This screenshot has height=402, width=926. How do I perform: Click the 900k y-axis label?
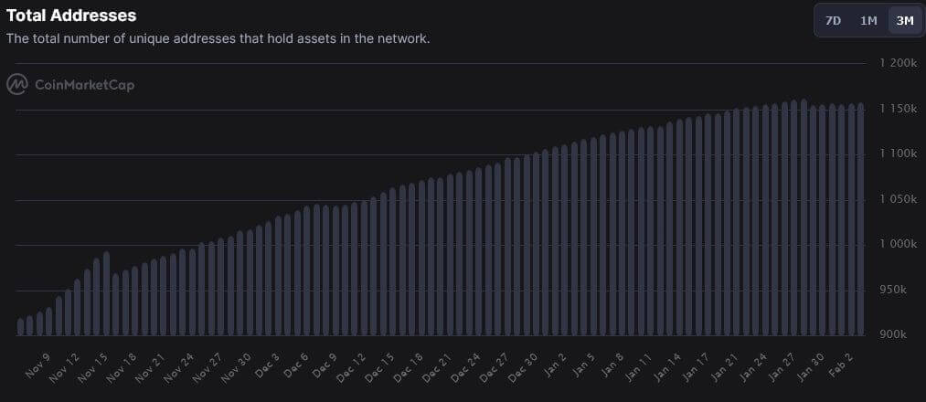pyautogui.click(x=902, y=334)
